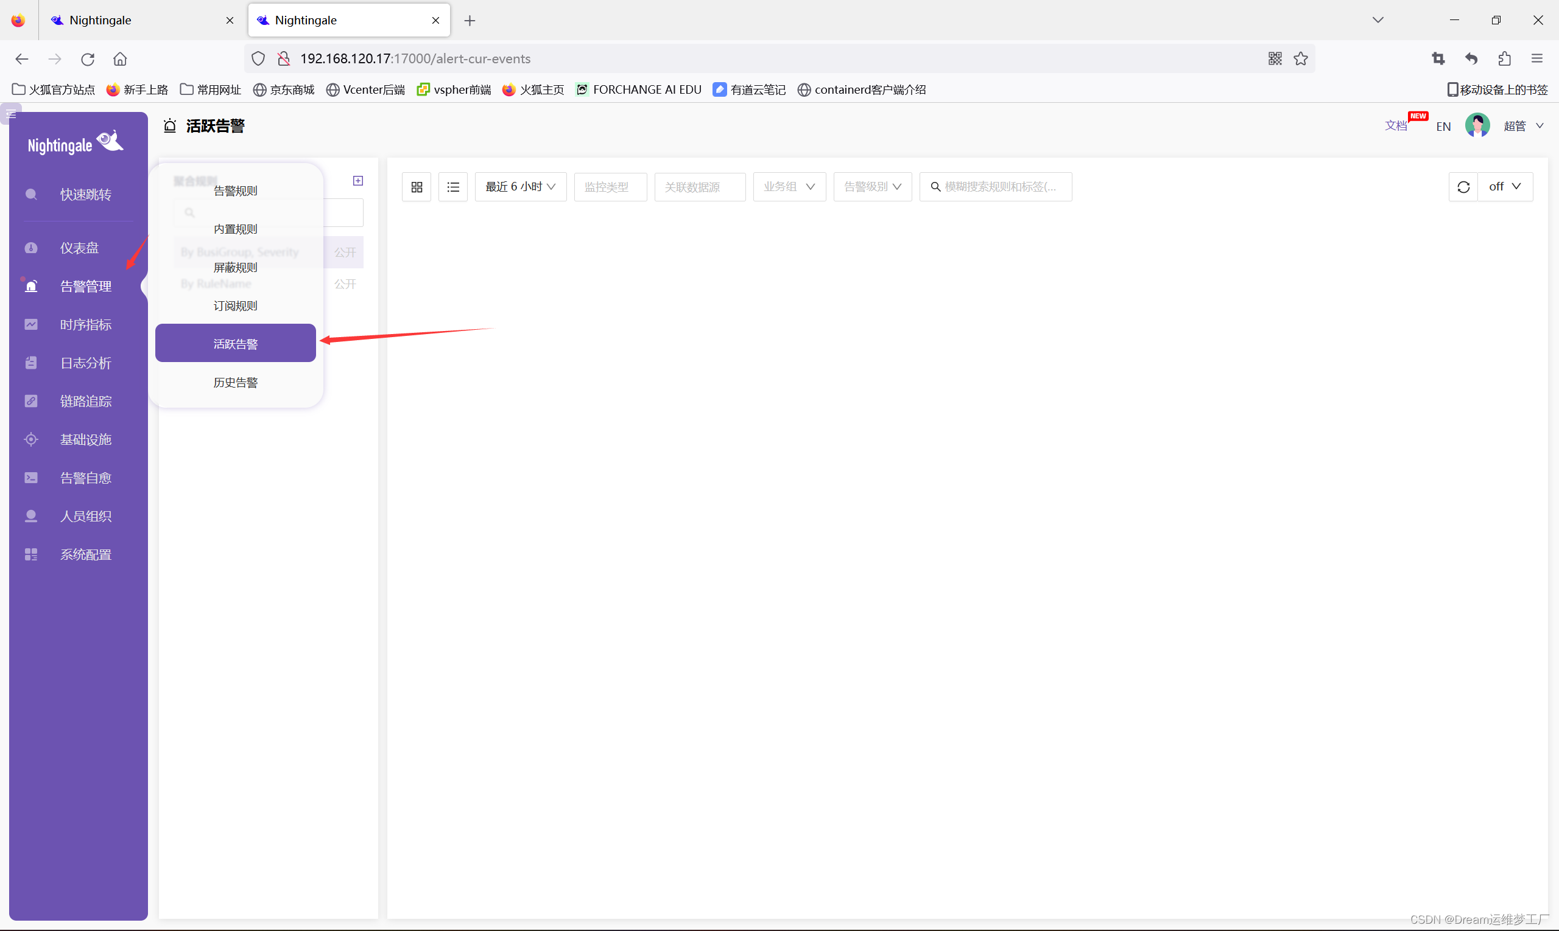Viewport: 1559px width, 931px height.
Task: Expand 最近 6 小时 time range dropdown
Action: click(520, 187)
